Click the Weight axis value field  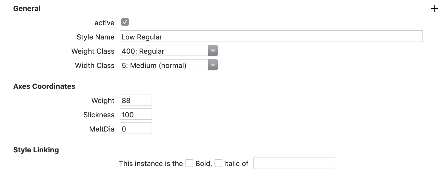coord(136,100)
